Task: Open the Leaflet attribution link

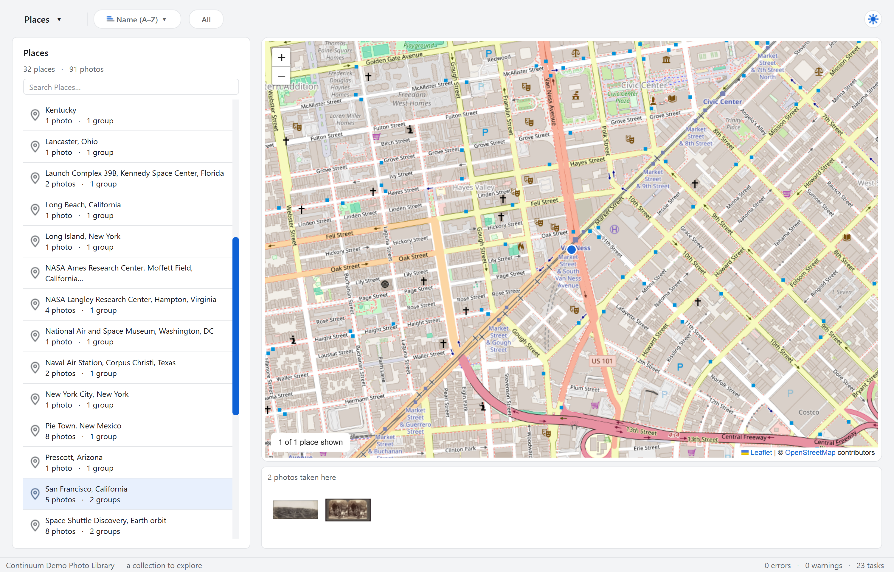Action: tap(761, 453)
